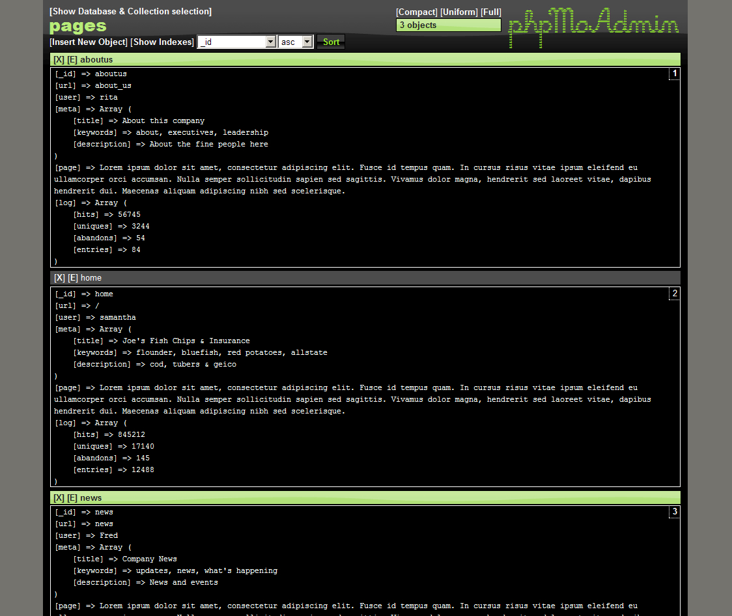Edit the news object with [E]

click(x=72, y=498)
